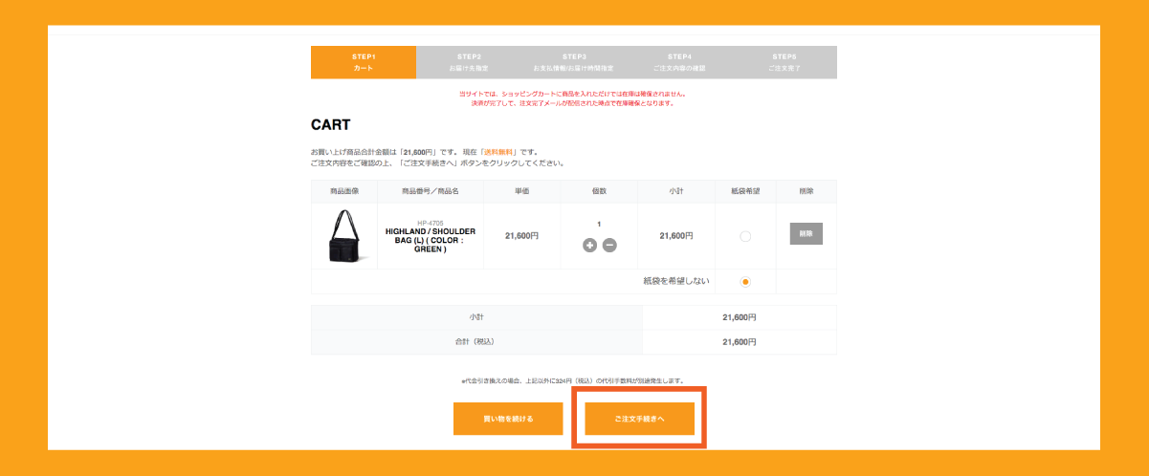Click the CART page heading
1149x476 pixels.
pyautogui.click(x=331, y=125)
